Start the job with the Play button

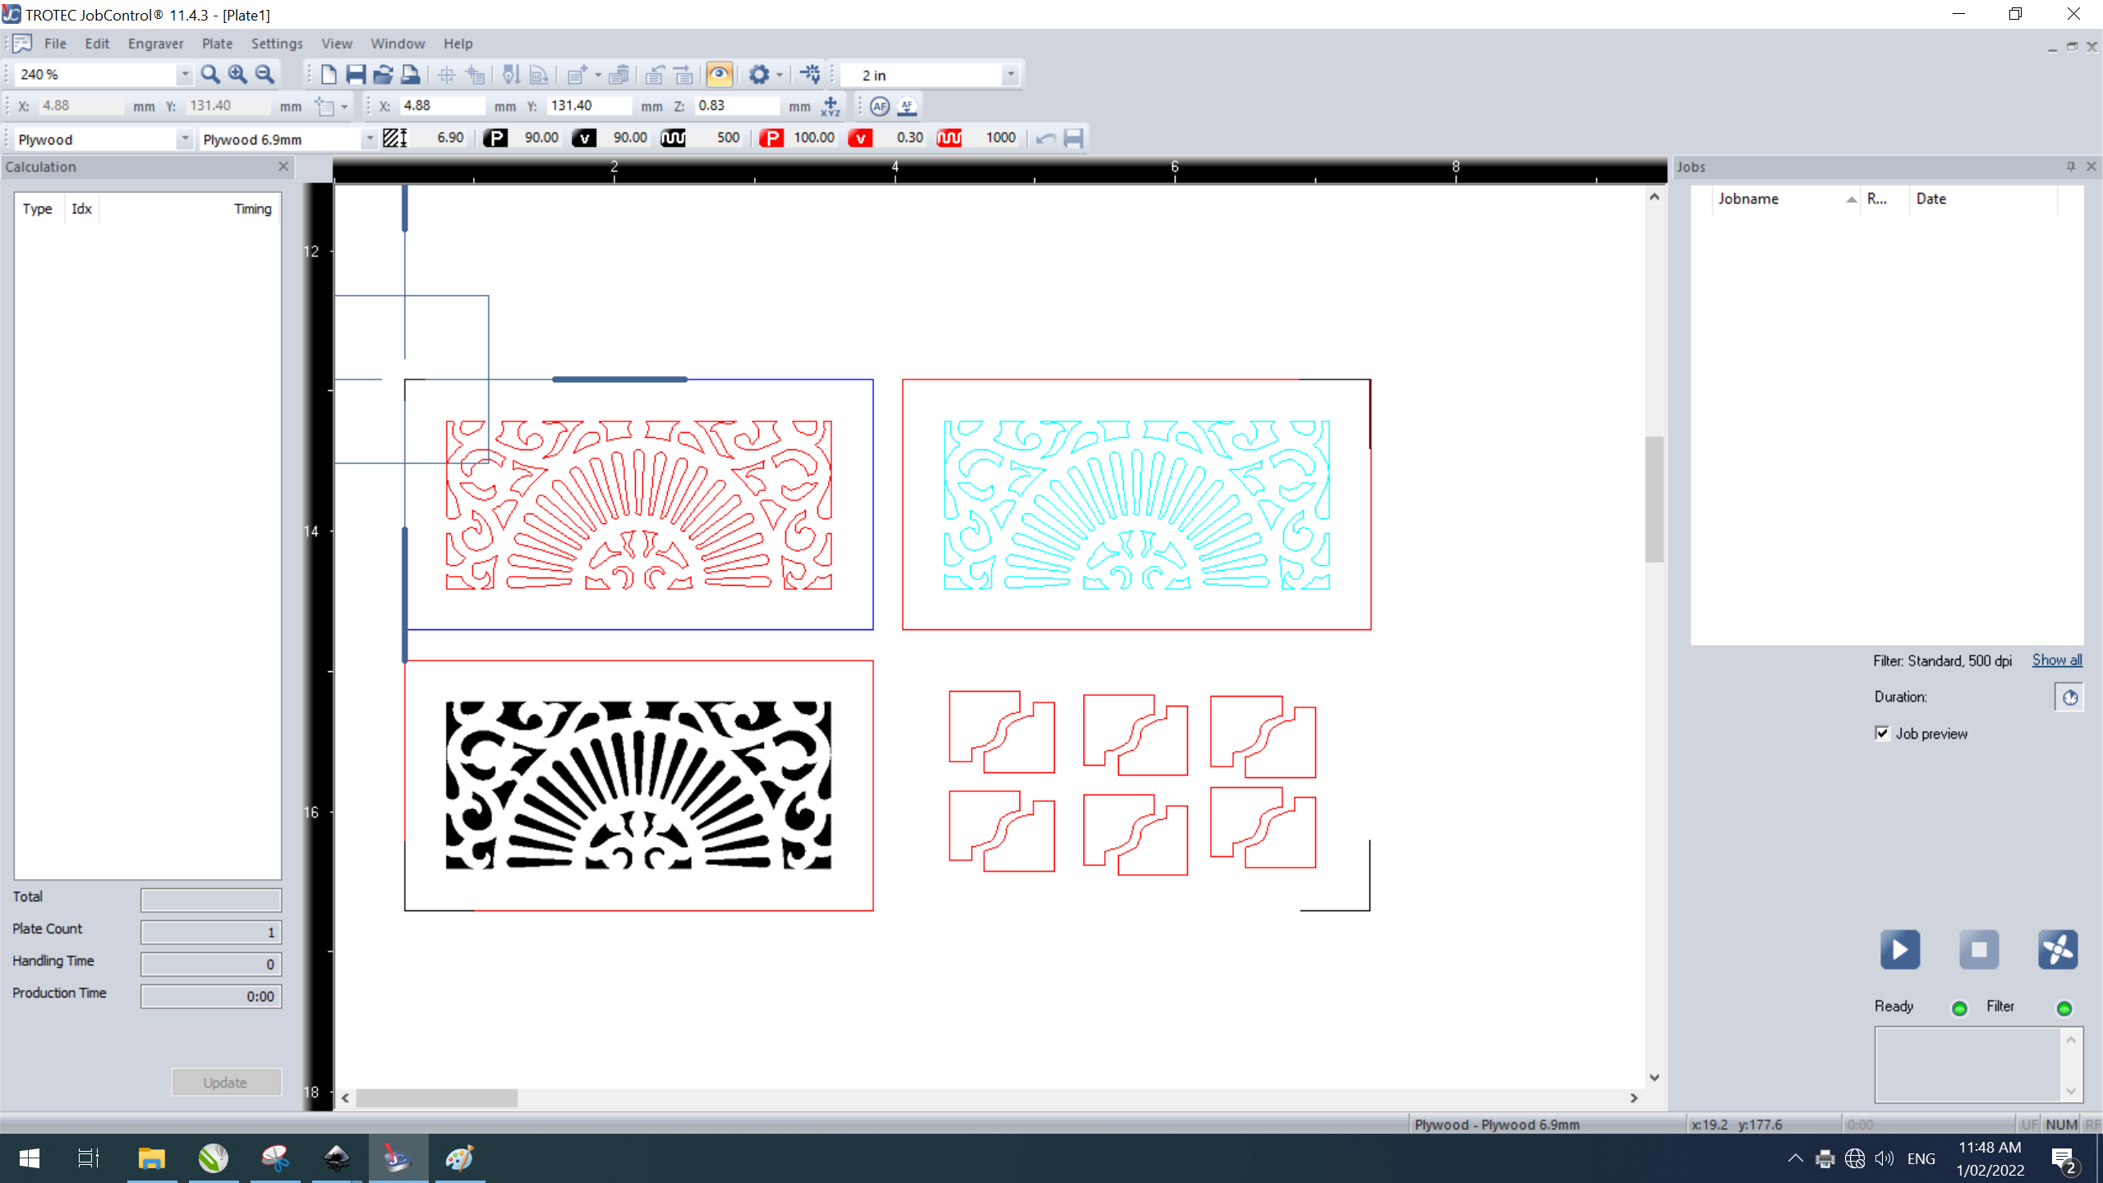pos(1899,950)
